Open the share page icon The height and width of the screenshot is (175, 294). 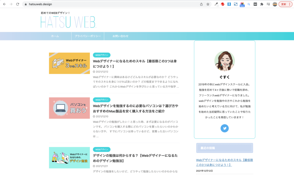(201, 4)
